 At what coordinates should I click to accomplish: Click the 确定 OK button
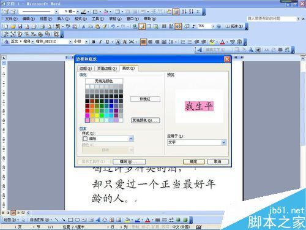193,161
